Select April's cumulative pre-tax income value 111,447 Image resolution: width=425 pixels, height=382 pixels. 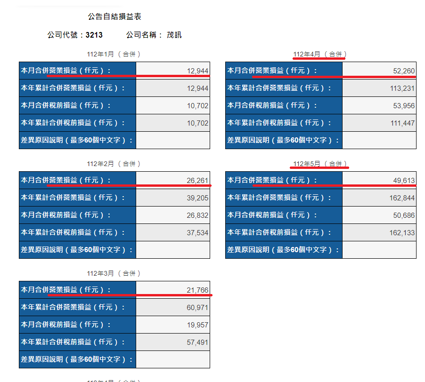[402, 123]
